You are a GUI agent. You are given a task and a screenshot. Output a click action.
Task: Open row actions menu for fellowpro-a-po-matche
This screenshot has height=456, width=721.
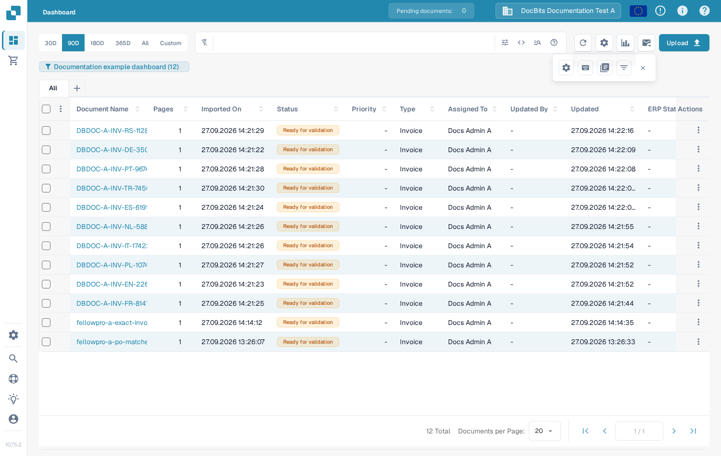[x=698, y=342]
